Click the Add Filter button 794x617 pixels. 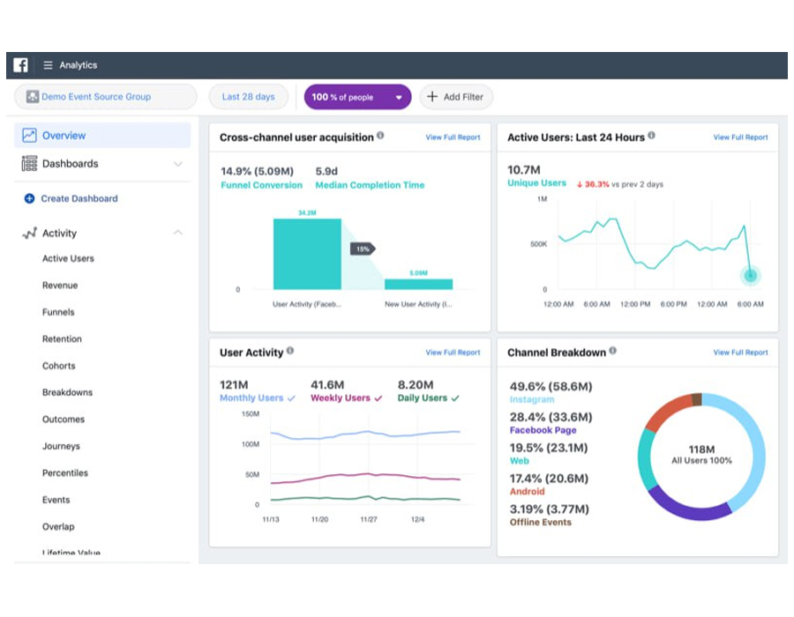[455, 97]
